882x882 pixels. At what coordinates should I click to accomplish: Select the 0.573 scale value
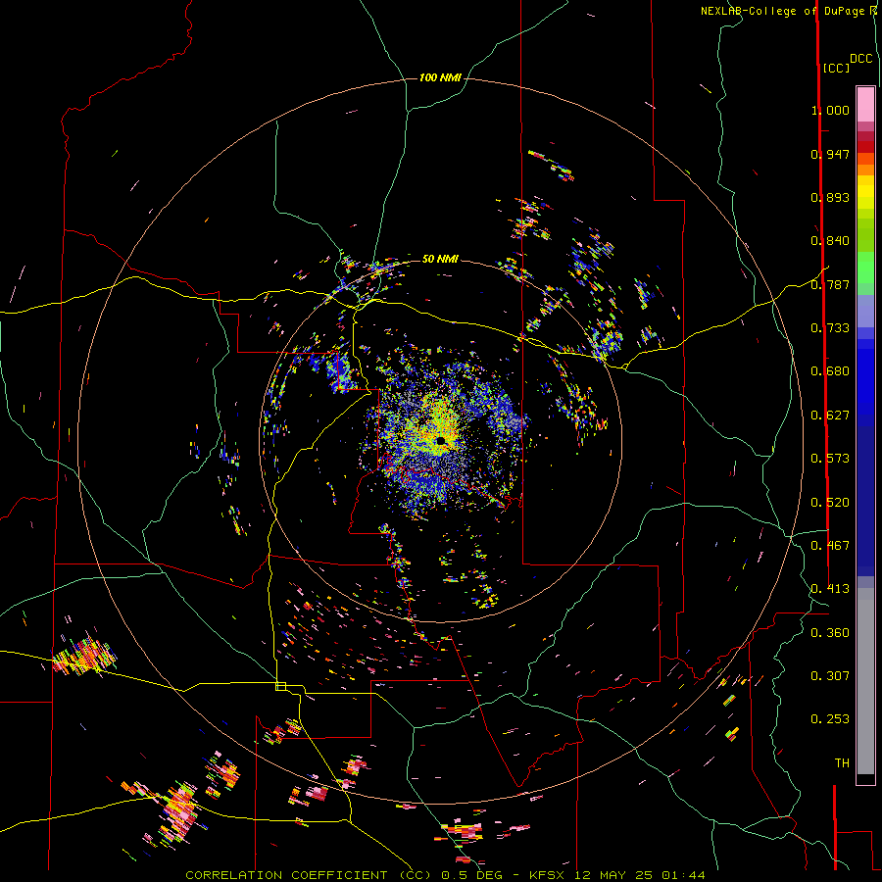point(830,459)
